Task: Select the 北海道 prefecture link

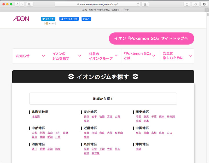Action: click(36, 117)
